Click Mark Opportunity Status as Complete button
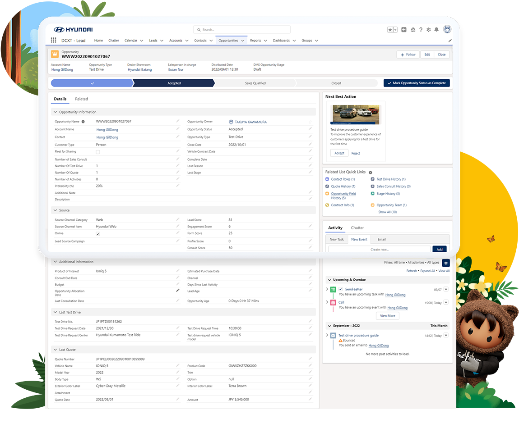Viewport: 519px width, 437px height. click(417, 83)
